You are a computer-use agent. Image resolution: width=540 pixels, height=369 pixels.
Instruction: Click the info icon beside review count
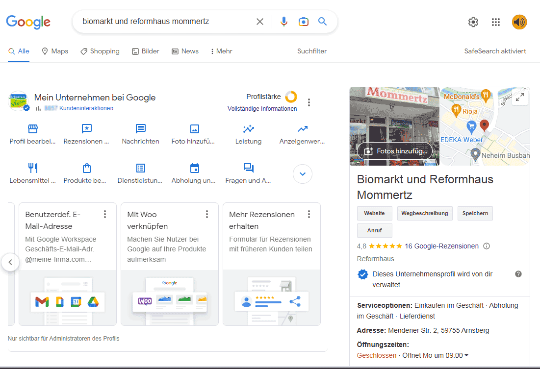point(486,246)
